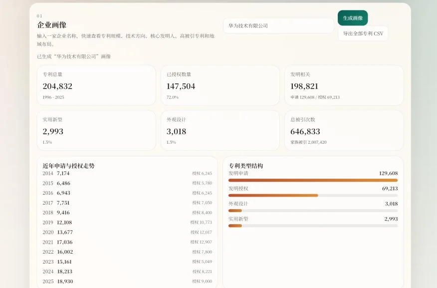Select the 专利总量 204,832 card

[x=96, y=85]
